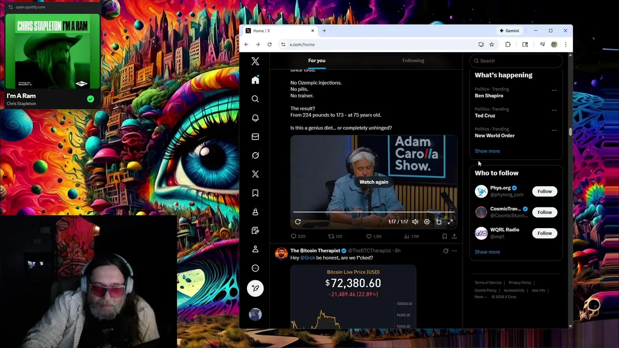The height and width of the screenshot is (348, 619).
Task: Open The Bitcoin Therapist profile name
Action: click(315, 250)
